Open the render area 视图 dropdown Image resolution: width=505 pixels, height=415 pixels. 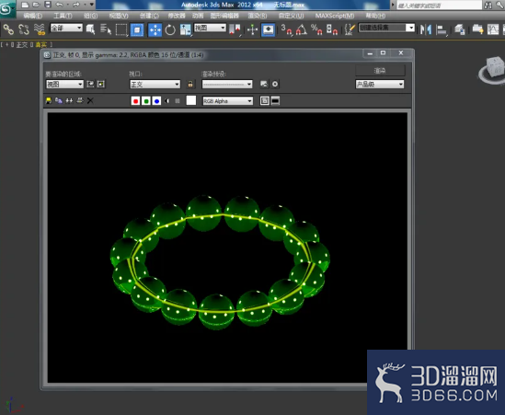[x=64, y=85]
